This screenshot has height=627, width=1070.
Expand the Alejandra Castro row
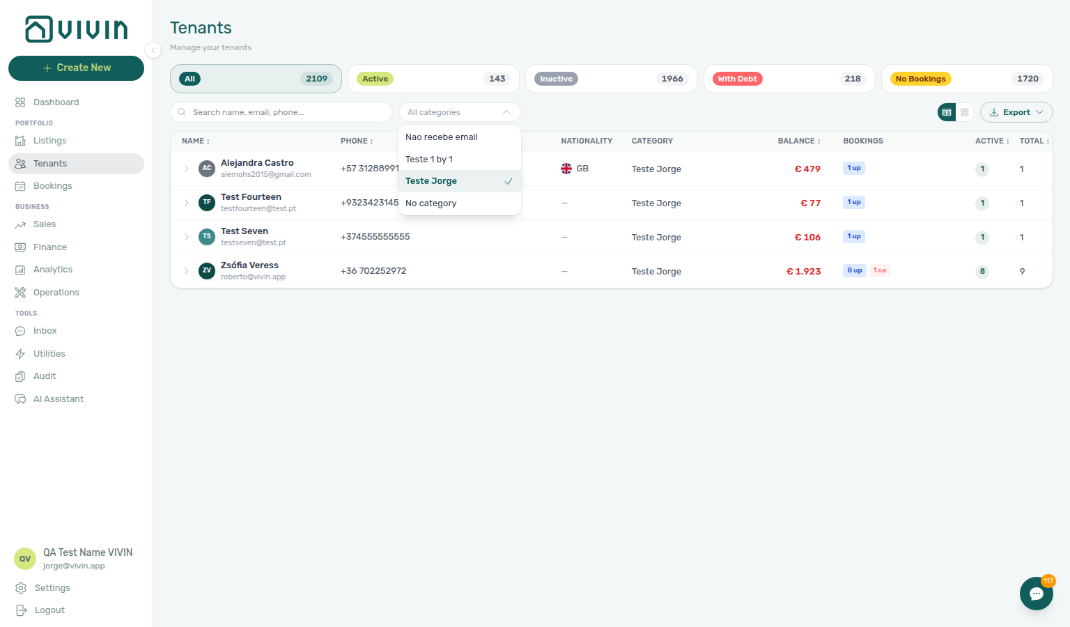coord(187,169)
